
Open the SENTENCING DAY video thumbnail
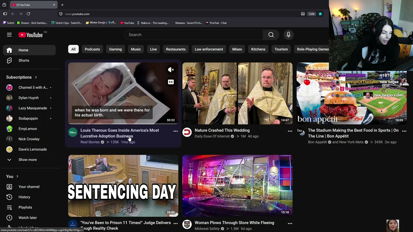123,186
